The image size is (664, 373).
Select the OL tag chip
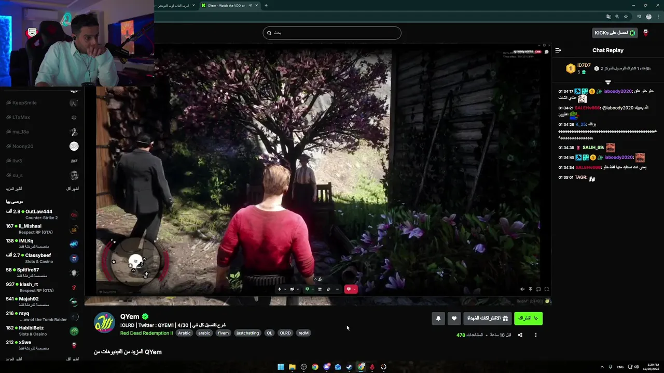(x=269, y=333)
